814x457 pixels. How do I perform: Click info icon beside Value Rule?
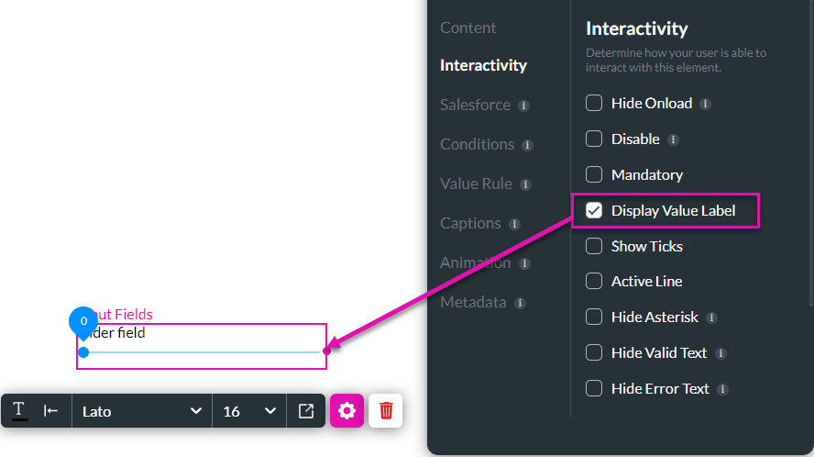(525, 184)
